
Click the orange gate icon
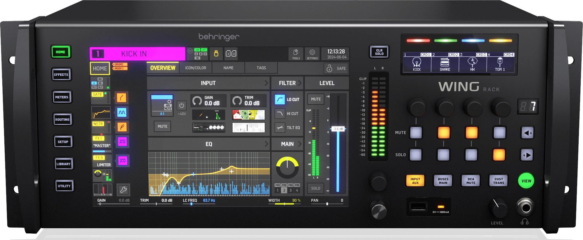pyautogui.click(x=121, y=98)
